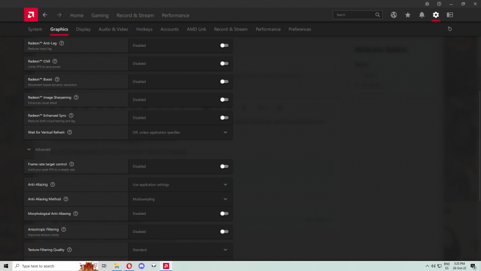Show help for Frame rate target control
Image resolution: width=481 pixels, height=271 pixels.
pos(71,164)
